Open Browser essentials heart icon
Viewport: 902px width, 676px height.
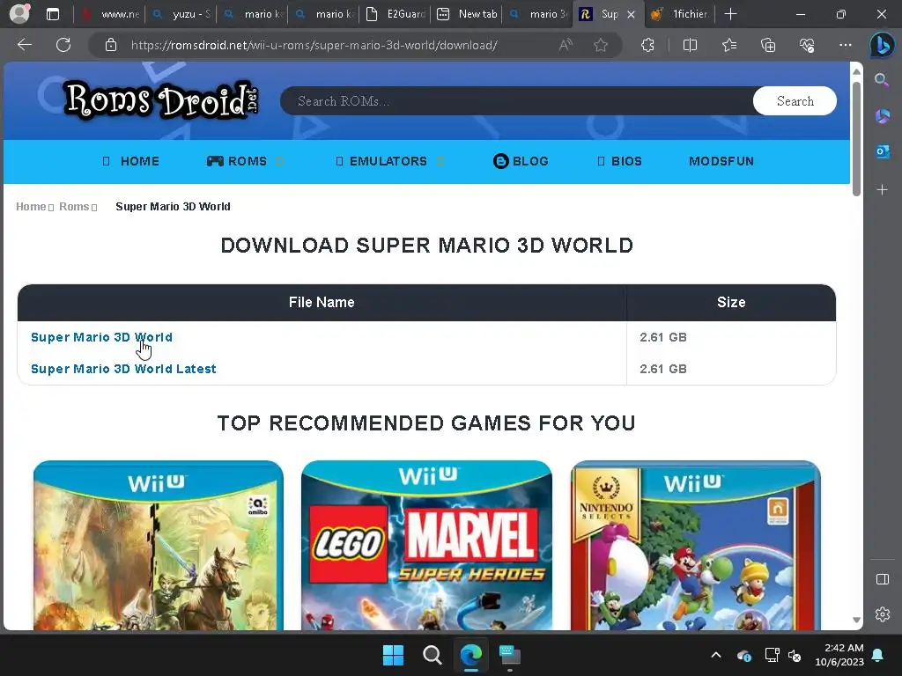[x=807, y=45]
